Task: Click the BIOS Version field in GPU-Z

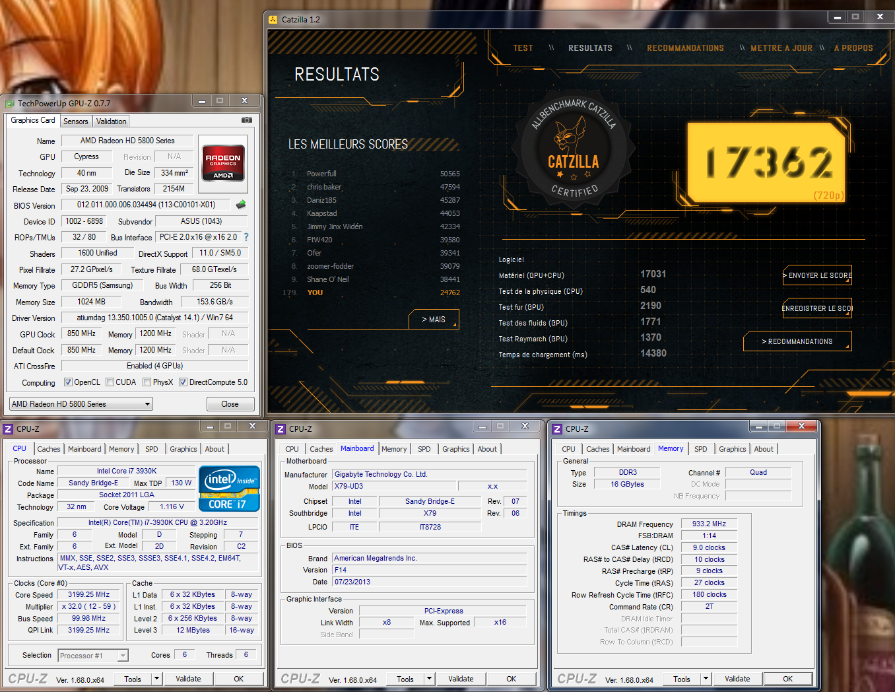Action: [x=146, y=205]
